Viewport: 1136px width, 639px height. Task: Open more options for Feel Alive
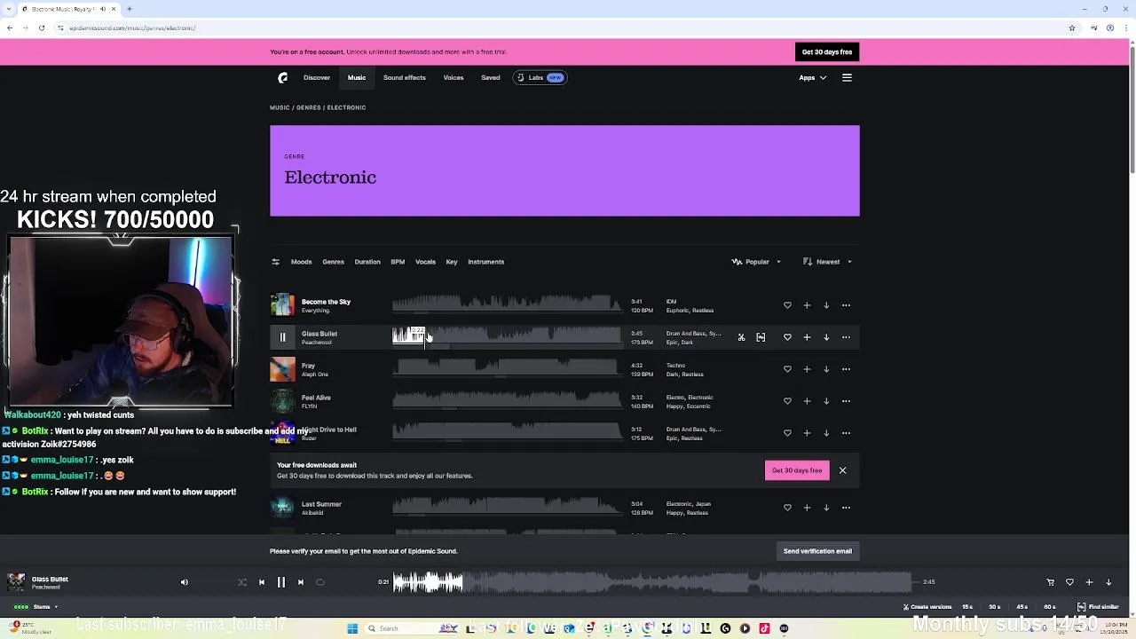846,401
